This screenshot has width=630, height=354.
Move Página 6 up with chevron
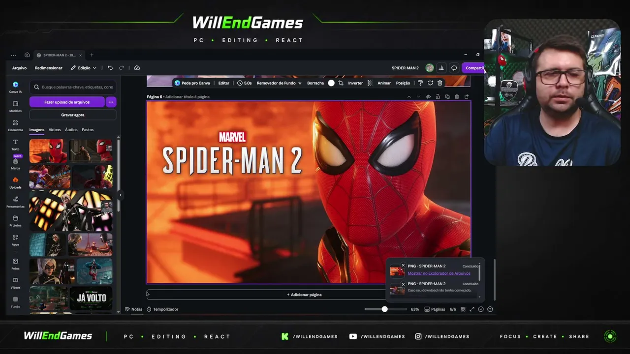click(x=409, y=97)
